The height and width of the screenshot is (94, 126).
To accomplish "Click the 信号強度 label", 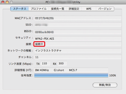I will coord(27,75).
